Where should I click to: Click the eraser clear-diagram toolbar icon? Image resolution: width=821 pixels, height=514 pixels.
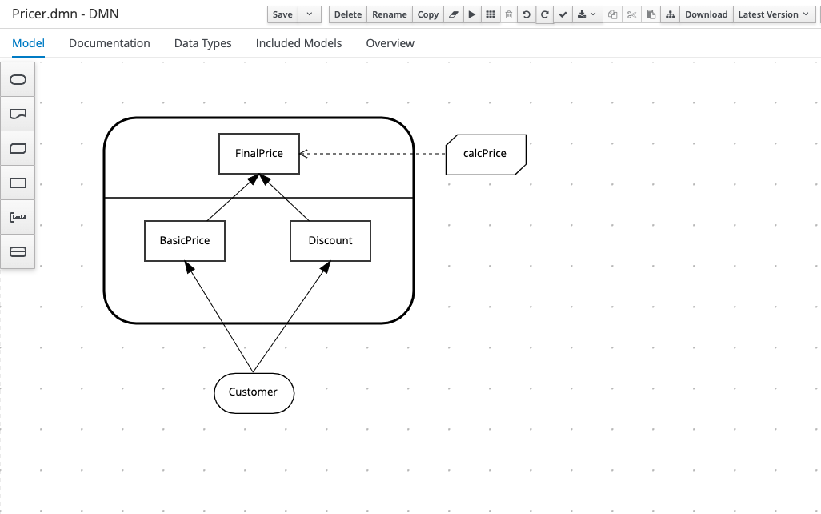454,14
